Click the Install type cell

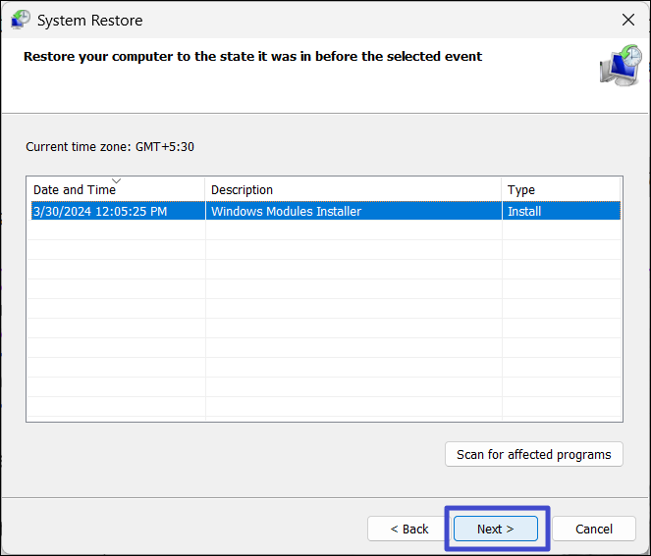523,211
